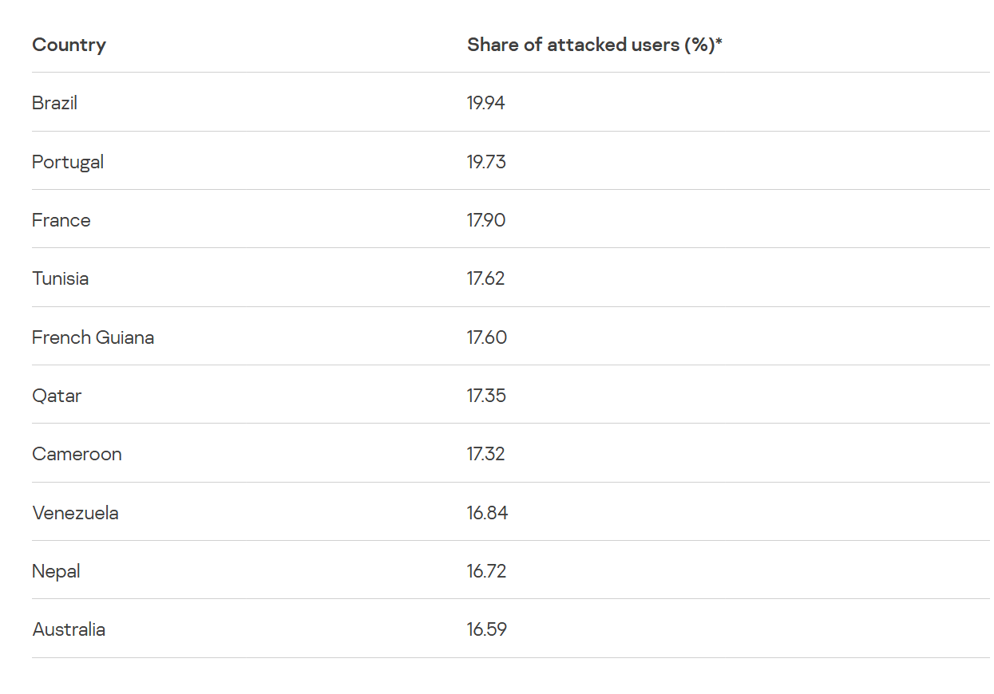Viewport: 994px width, 694px height.
Task: Click the Cameroon row label
Action: tap(77, 454)
